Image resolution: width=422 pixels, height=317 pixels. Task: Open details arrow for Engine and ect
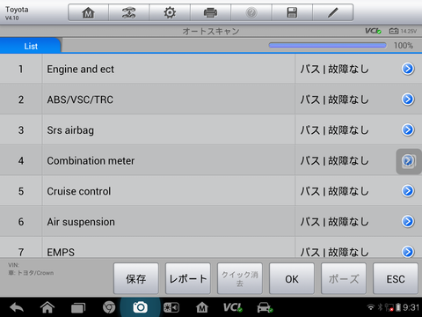pos(408,69)
